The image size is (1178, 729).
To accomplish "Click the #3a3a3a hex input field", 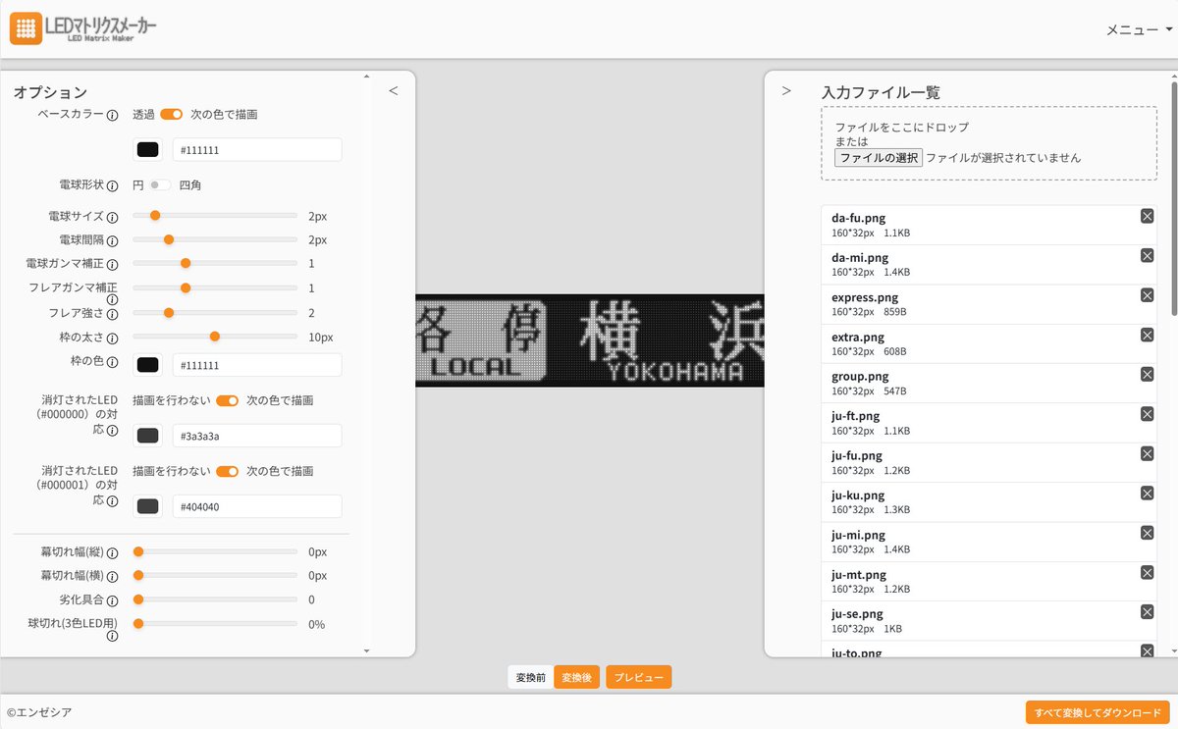I will point(257,436).
